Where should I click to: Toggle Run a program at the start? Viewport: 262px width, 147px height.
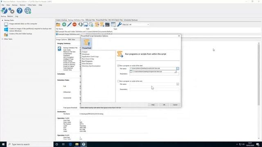pyautogui.click(x=118, y=66)
